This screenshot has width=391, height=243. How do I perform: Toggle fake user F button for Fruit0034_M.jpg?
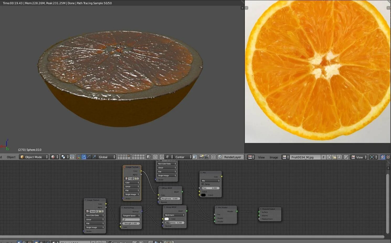click(324, 157)
